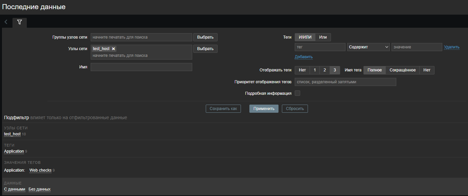The height and width of the screenshot is (196, 468).
Task: Click the Добавить tag link
Action: click(304, 57)
